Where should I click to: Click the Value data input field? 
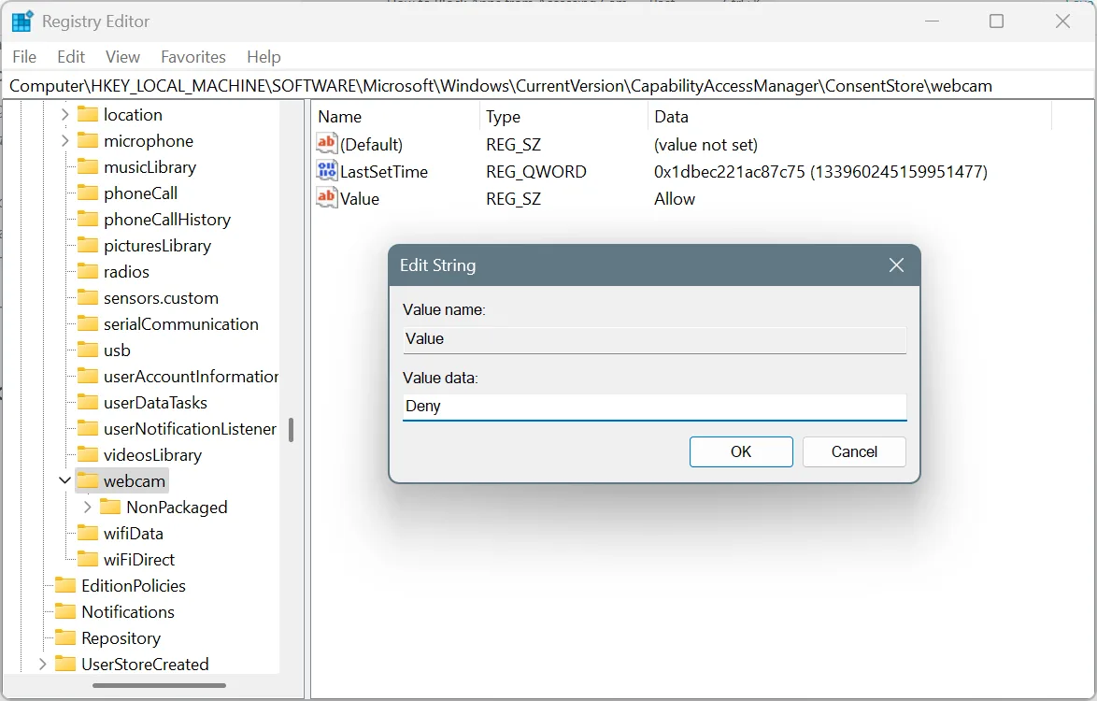(655, 407)
